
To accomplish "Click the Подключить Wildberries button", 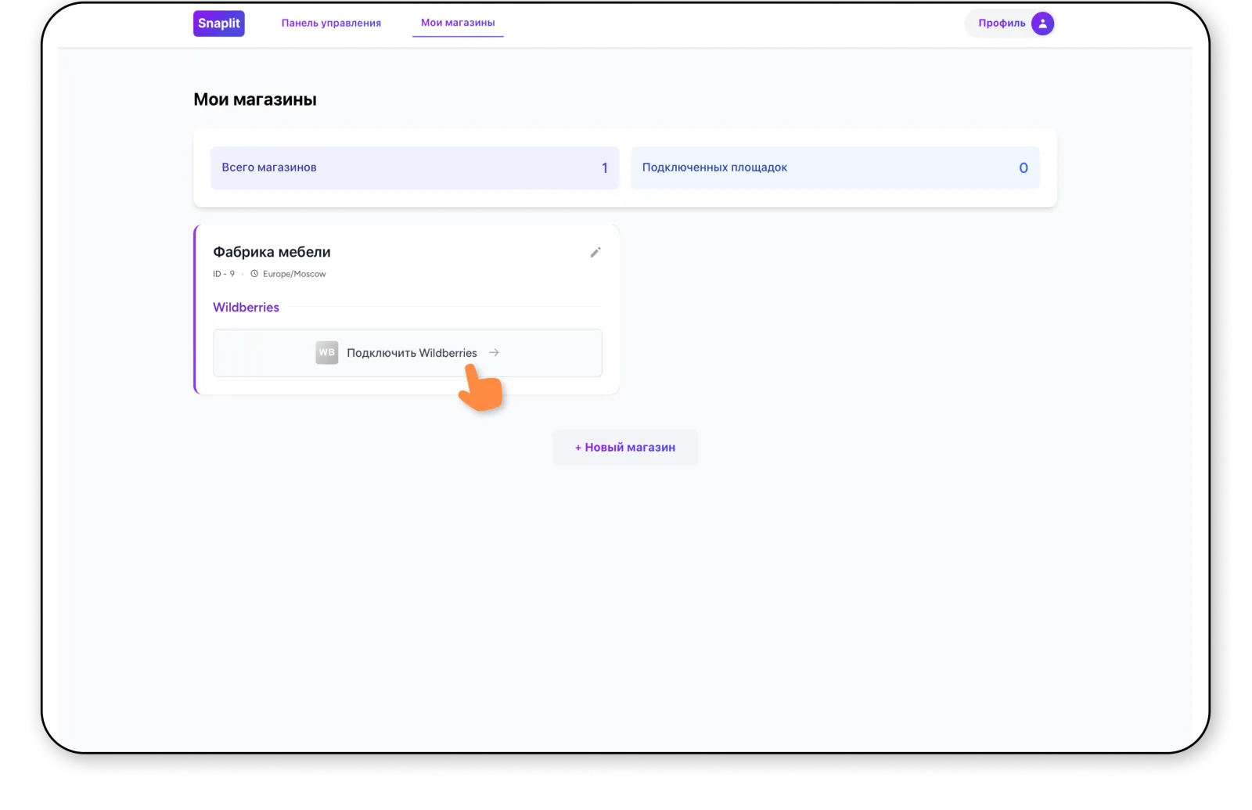I will [x=408, y=353].
